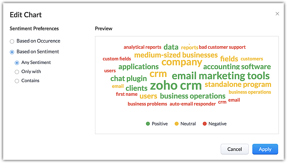Choose the Only with radio button
Screen dimensions: 287x163
17,72
